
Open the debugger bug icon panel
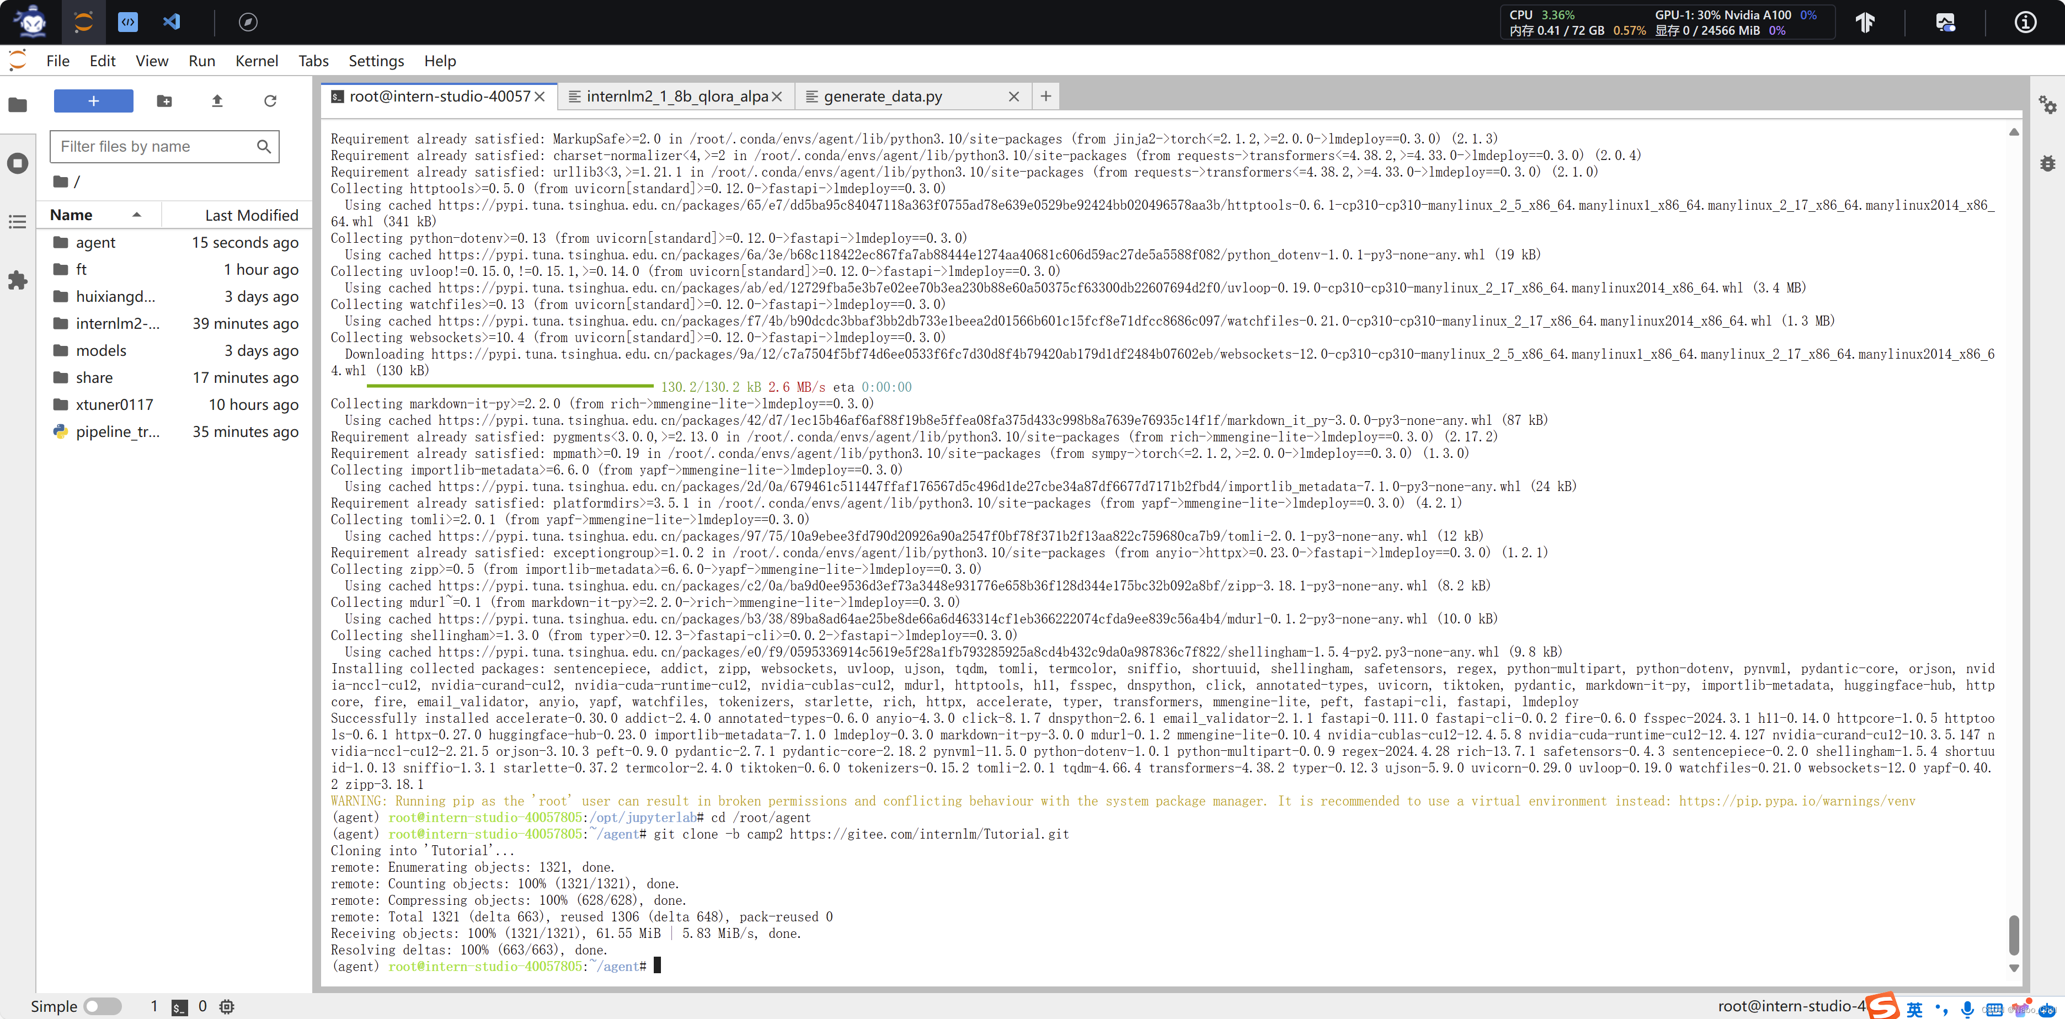(x=2047, y=163)
